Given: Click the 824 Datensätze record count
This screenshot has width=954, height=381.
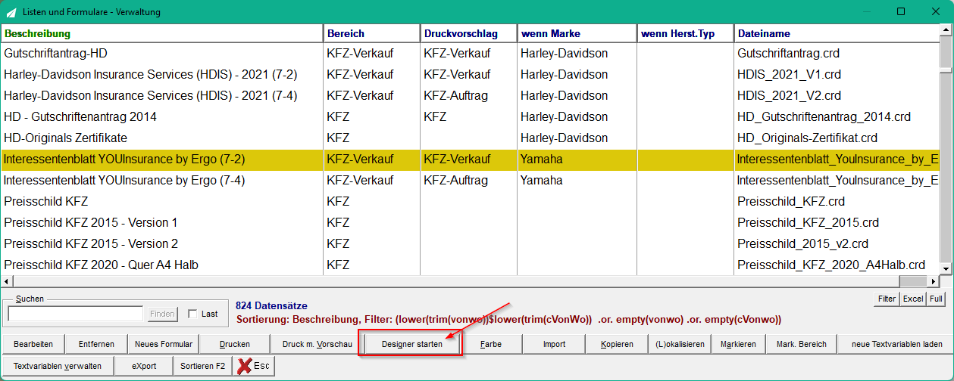Looking at the screenshot, I should pyautogui.click(x=271, y=306).
